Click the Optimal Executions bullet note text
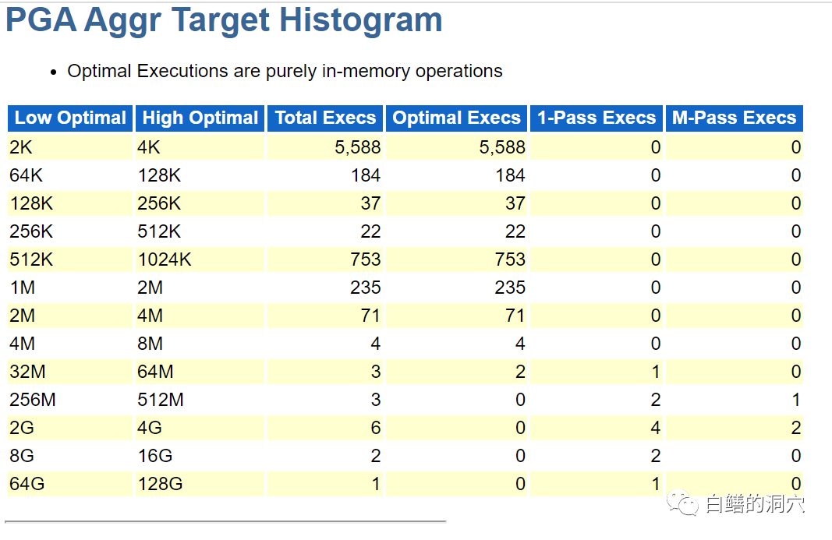The width and height of the screenshot is (832, 540). tap(285, 71)
